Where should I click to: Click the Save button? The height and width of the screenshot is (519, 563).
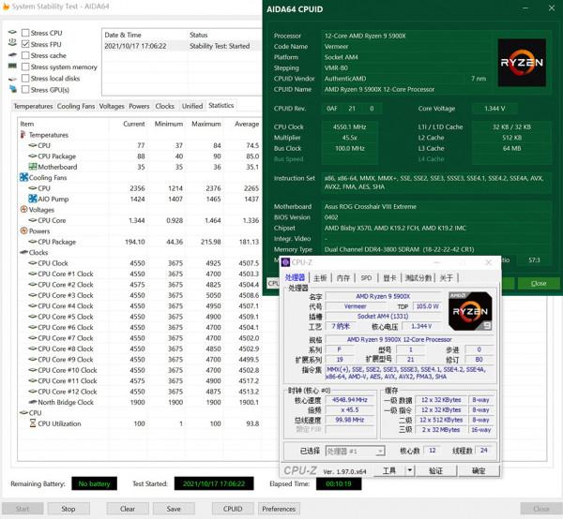coord(174,509)
